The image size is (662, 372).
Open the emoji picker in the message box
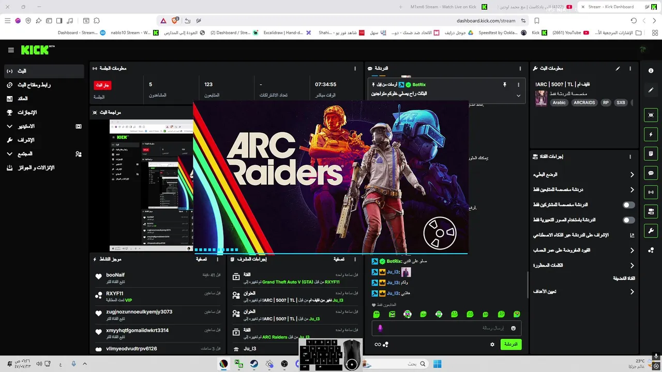click(x=513, y=328)
